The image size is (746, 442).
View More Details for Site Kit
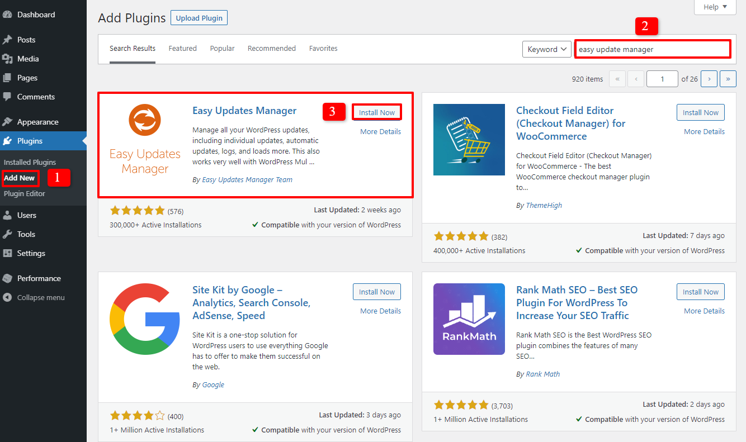pyautogui.click(x=380, y=311)
